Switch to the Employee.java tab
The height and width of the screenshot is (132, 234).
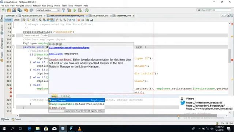(x=124, y=15)
